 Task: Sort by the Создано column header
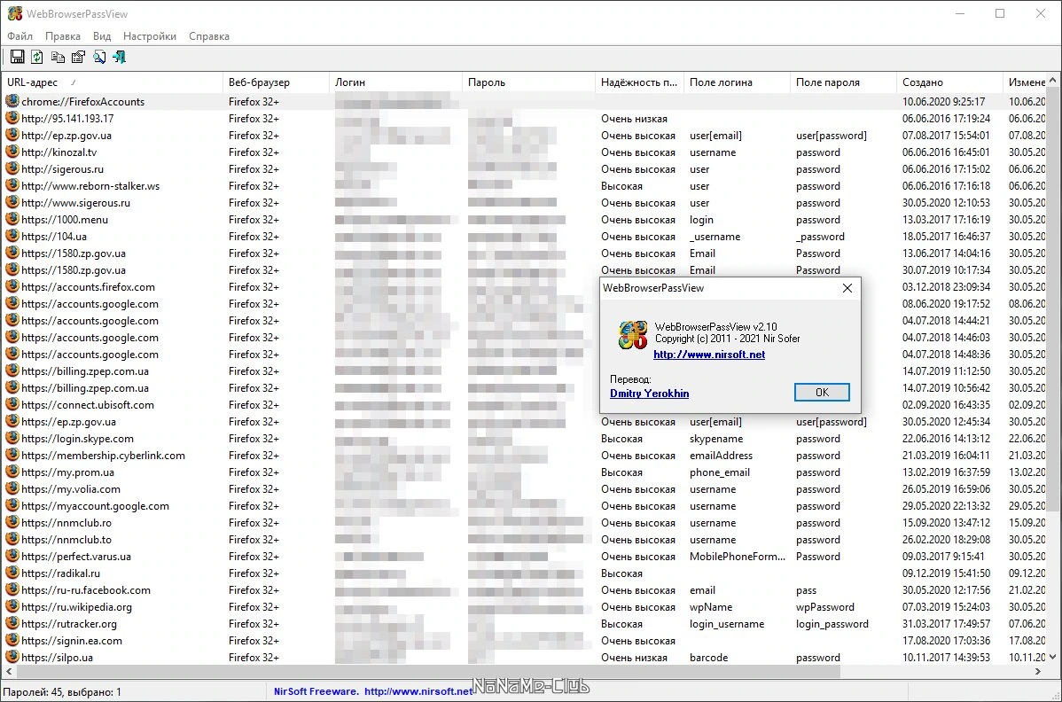(x=949, y=82)
